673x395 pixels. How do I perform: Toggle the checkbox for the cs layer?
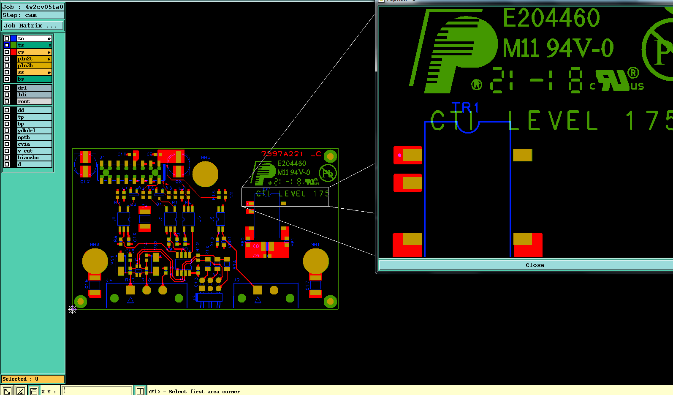(7, 52)
